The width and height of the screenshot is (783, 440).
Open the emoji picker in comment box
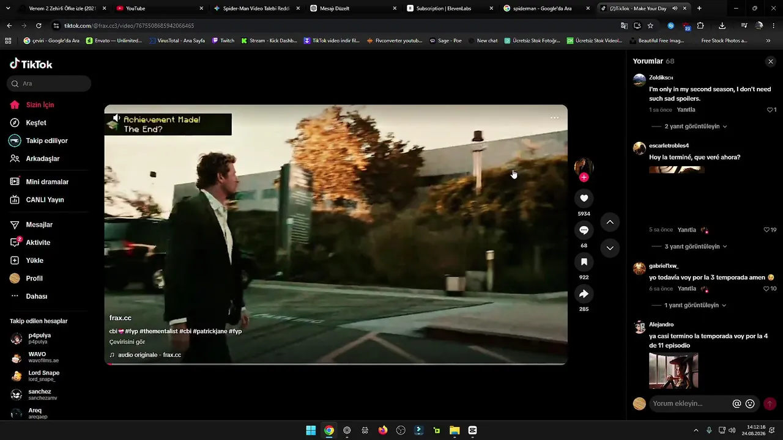click(750, 404)
